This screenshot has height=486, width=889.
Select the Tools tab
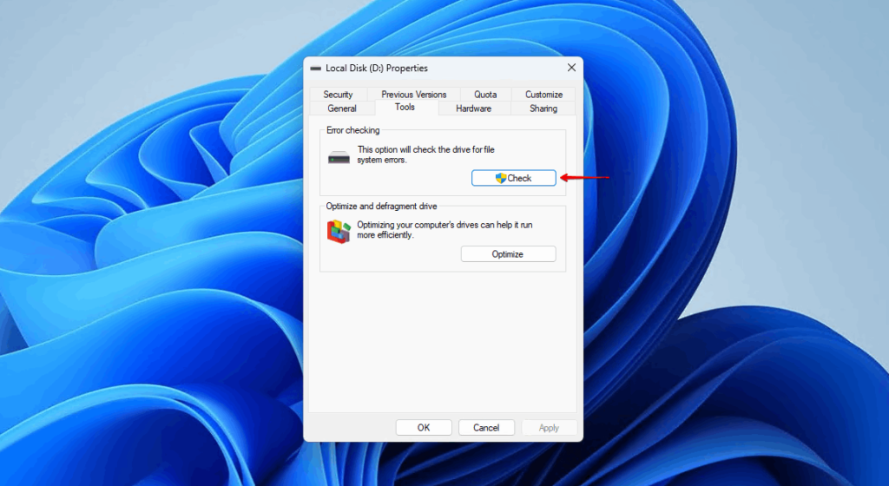pyautogui.click(x=405, y=107)
